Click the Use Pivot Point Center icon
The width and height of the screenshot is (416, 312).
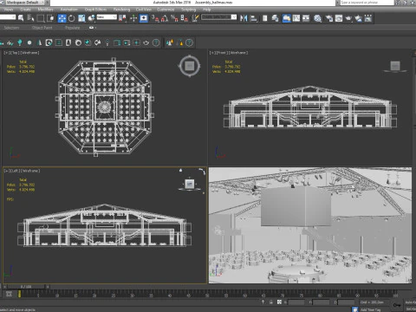coord(123,18)
